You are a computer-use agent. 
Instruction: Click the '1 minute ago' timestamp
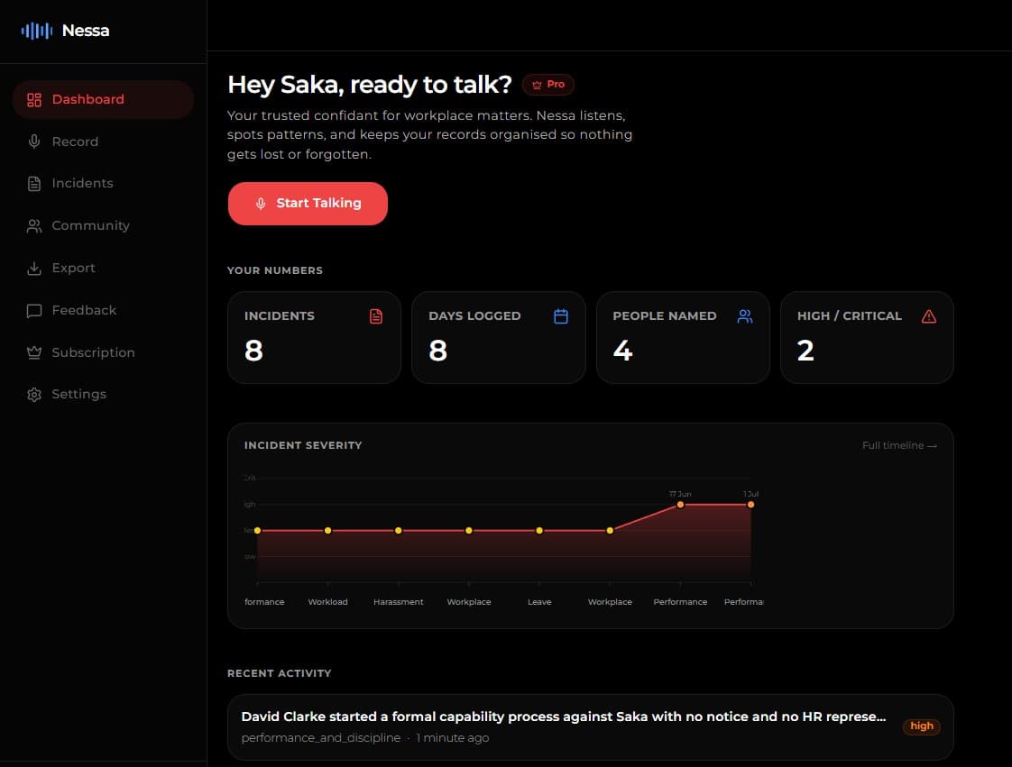pyautogui.click(x=453, y=738)
